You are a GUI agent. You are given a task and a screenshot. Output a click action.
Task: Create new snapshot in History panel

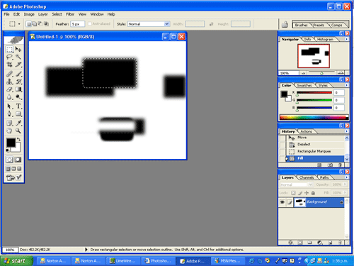[330, 165]
